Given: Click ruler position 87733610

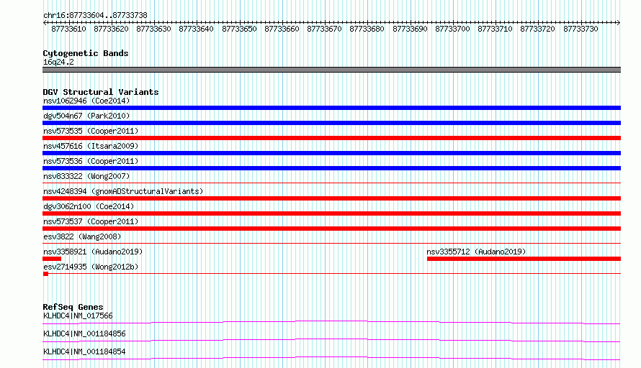Looking at the screenshot, I should pyautogui.click(x=68, y=29).
